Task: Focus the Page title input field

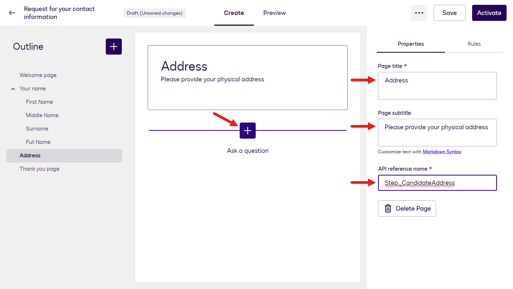Action: tap(437, 86)
